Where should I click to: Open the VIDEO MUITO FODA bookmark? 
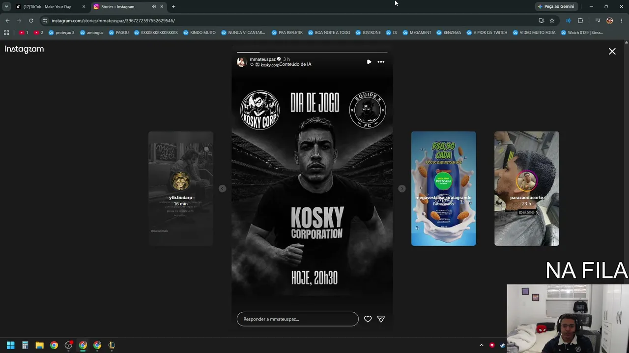[x=534, y=33]
